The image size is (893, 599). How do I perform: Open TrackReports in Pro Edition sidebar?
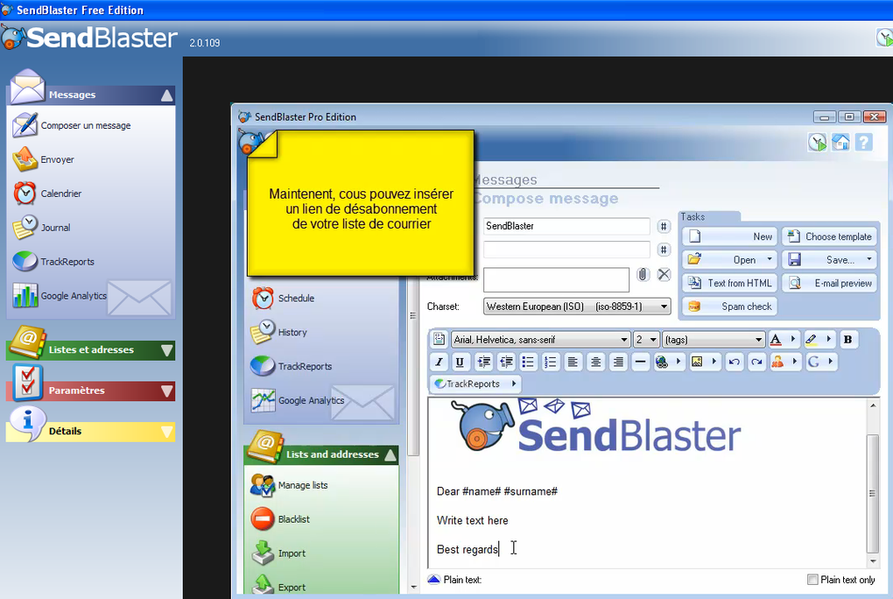tap(292, 366)
